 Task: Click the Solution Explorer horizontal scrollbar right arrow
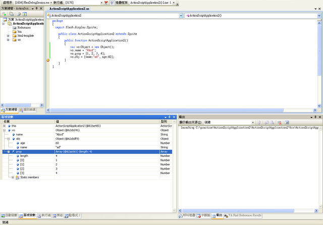point(41,105)
